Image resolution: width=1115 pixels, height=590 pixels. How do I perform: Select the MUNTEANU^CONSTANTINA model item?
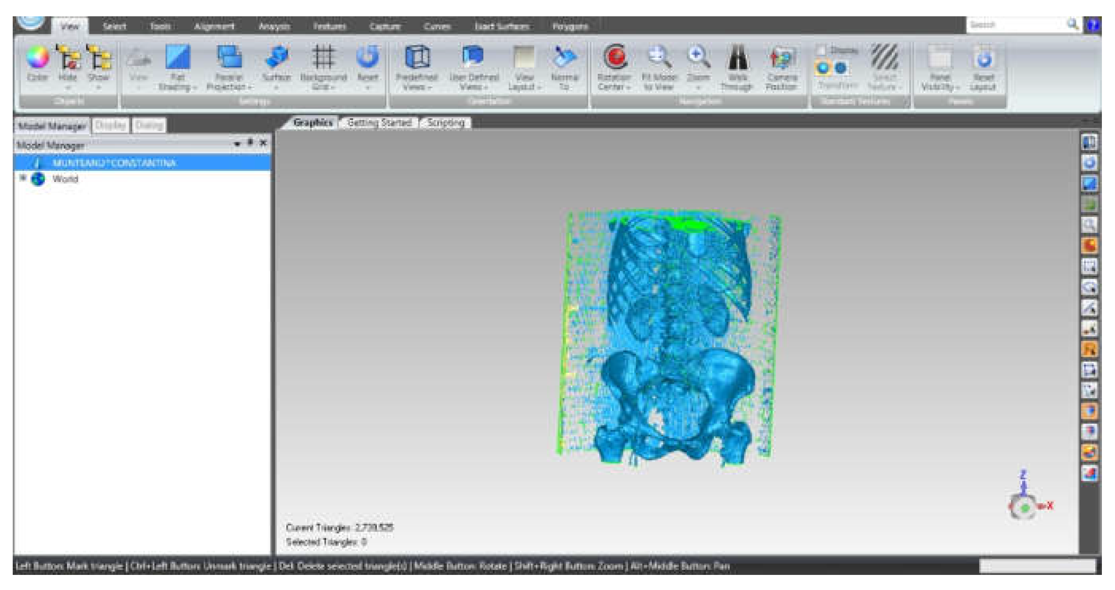pos(114,163)
